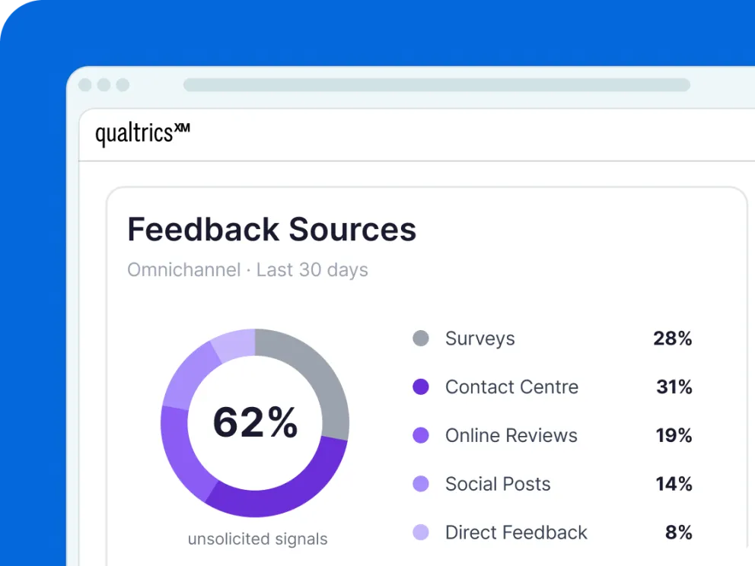The width and height of the screenshot is (755, 566).
Task: Click the browser address bar
Action: [x=437, y=84]
